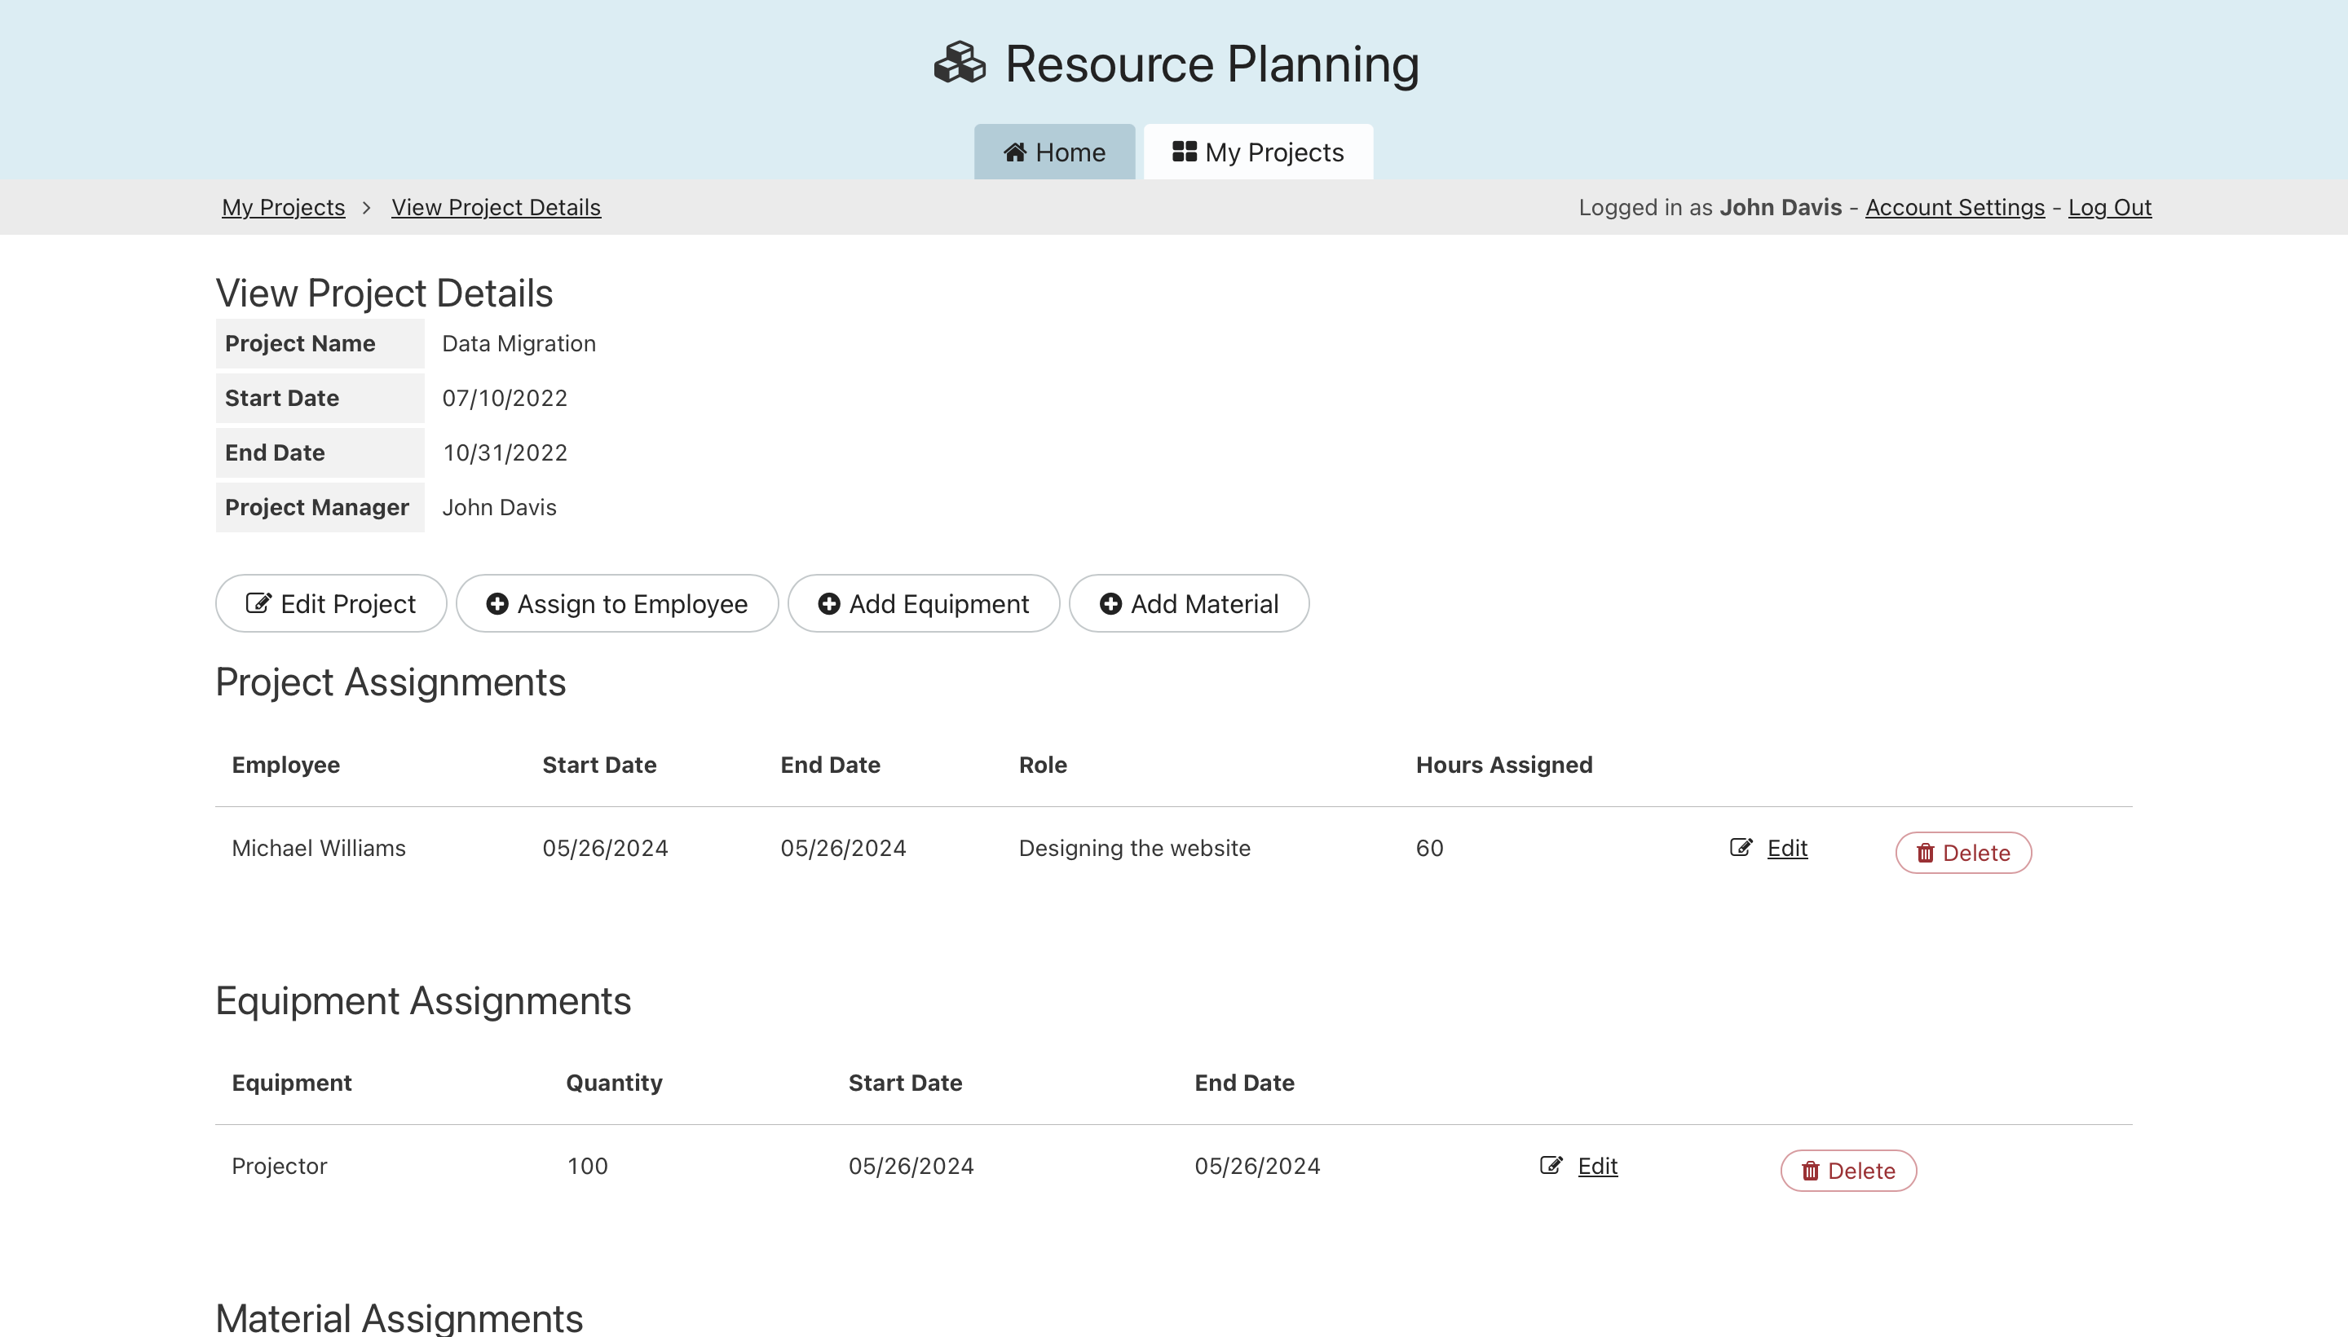This screenshot has height=1337, width=2348.
Task: Click edit pencil icon in Michael Williams row
Action: coord(1740,848)
